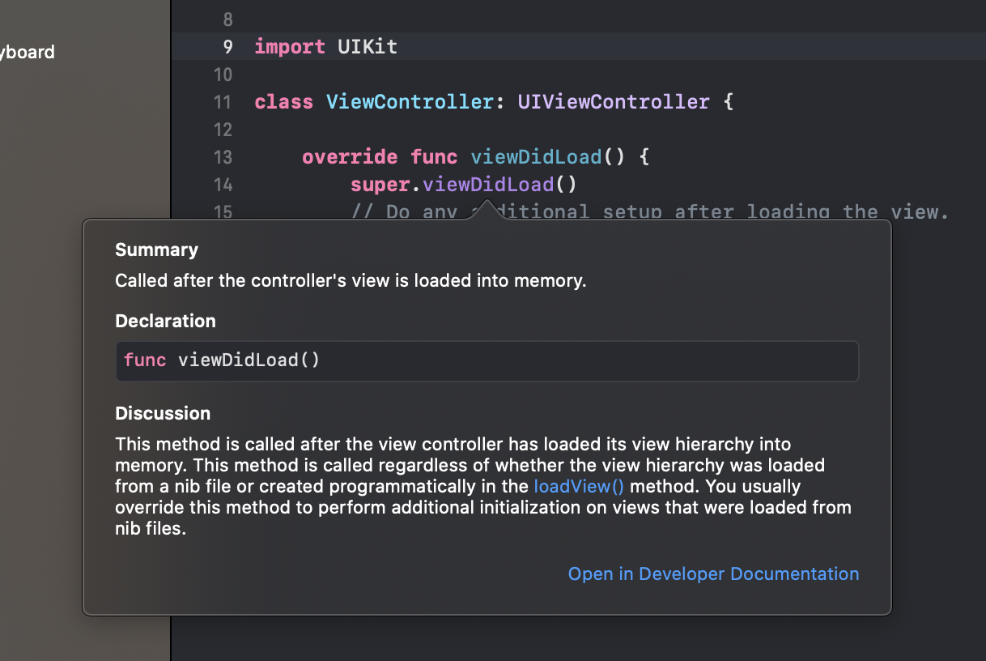This screenshot has width=986, height=661.
Task: Click viewDidLoad on the override func line
Action: pyautogui.click(x=537, y=157)
